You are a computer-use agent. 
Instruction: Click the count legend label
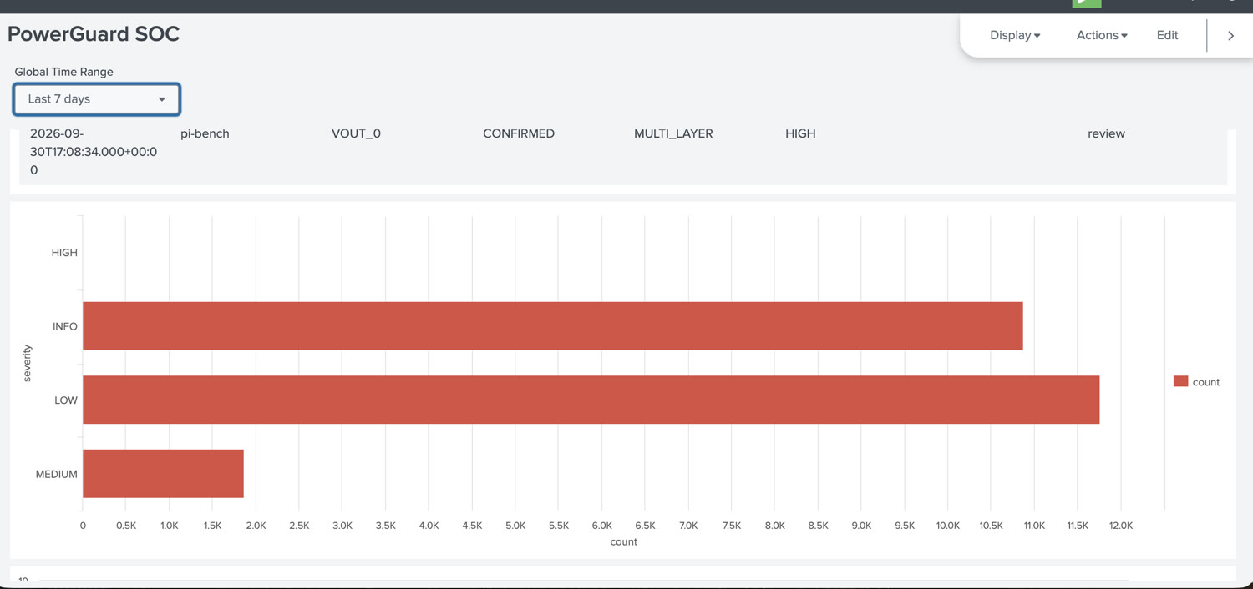(1206, 382)
